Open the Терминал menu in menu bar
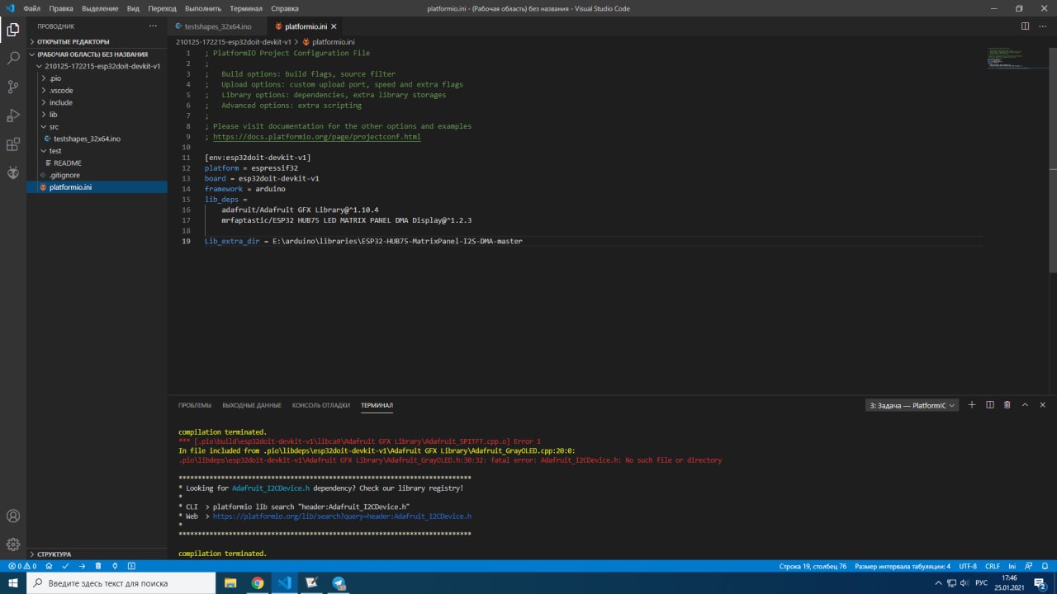The height and width of the screenshot is (594, 1057). [x=245, y=8]
